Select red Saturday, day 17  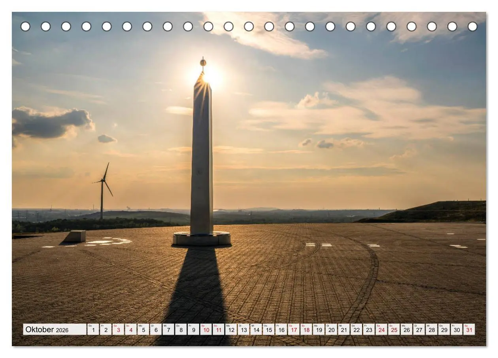[294, 329]
